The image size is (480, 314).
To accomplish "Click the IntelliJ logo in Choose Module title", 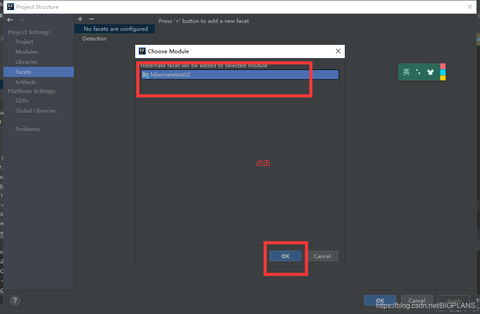I will click(142, 51).
